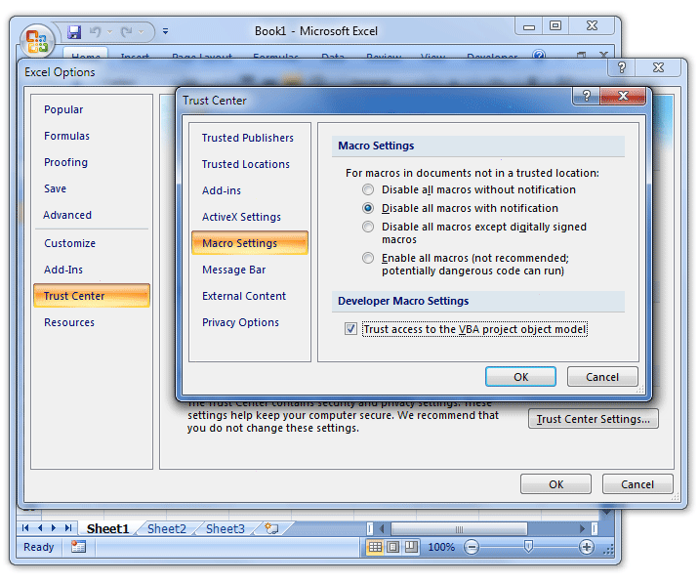This screenshot has height=583, width=699.
Task: Click the zoom slider handle
Action: 528,547
